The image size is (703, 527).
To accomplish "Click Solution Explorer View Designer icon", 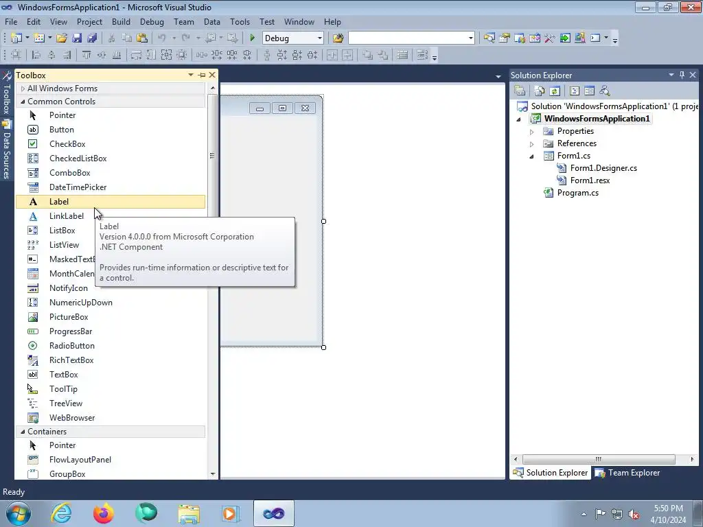I will coord(589,91).
